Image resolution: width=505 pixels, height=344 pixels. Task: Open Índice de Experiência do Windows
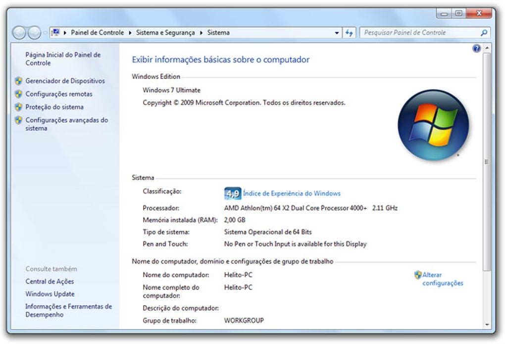point(292,193)
